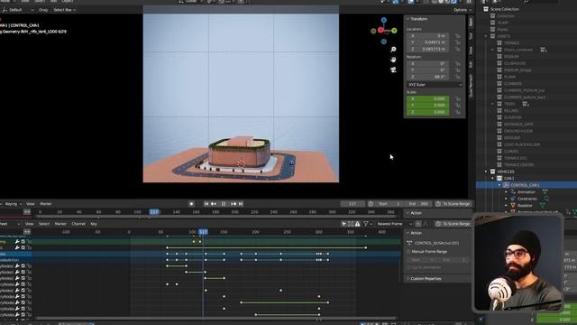
Task: Expand the Constraints entry in outliner
Action: pos(507,199)
